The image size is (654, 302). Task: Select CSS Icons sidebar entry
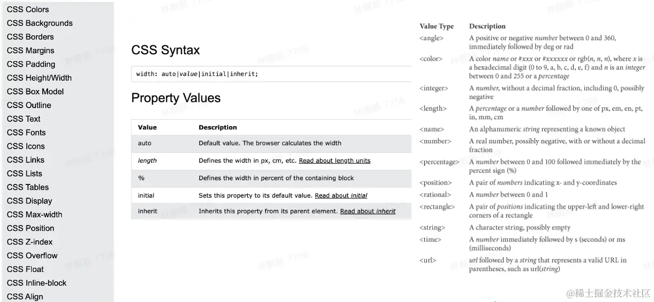26,147
